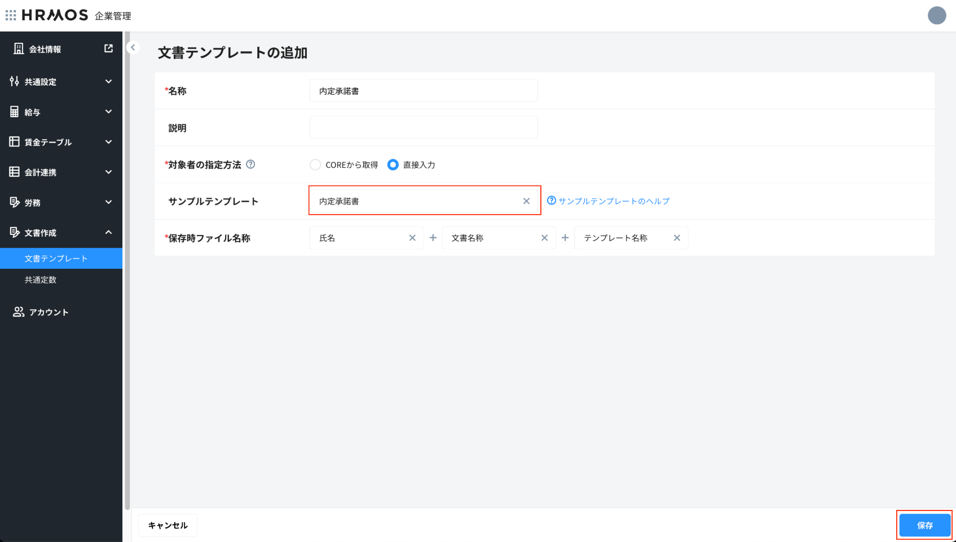Select the COREから取得 radio option

[315, 165]
